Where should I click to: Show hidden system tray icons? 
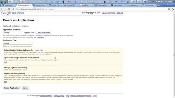[x=150, y=2]
